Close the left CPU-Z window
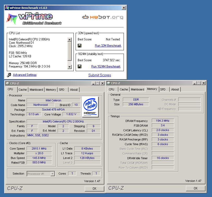The image size is (212, 197). [x=103, y=83]
